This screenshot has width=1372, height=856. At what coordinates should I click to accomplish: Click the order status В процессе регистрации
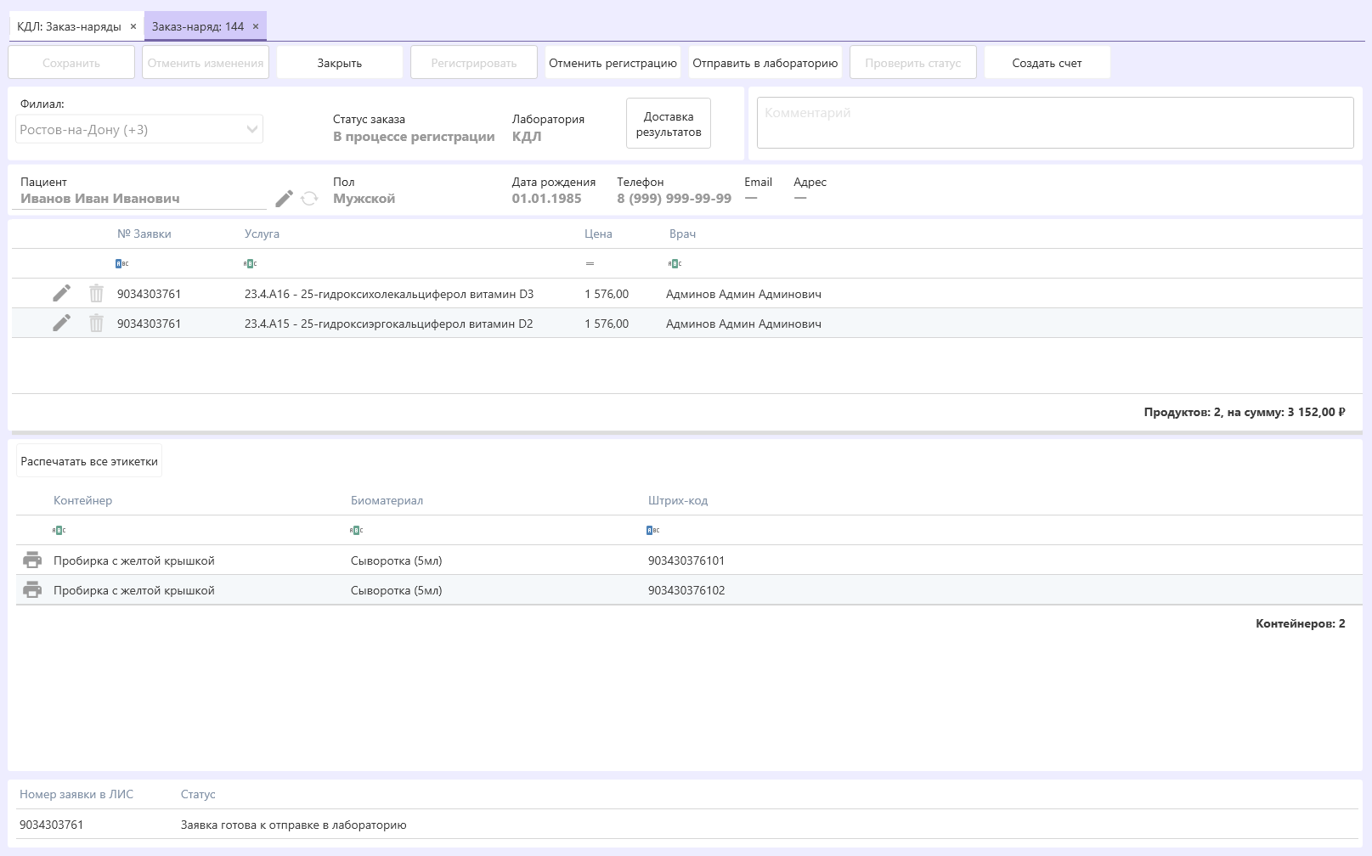pyautogui.click(x=414, y=137)
